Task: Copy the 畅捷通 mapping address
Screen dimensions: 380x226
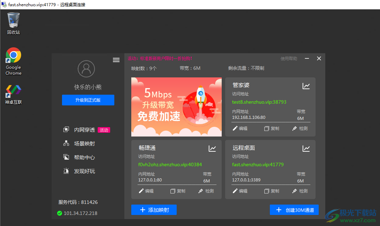Action: click(178, 191)
